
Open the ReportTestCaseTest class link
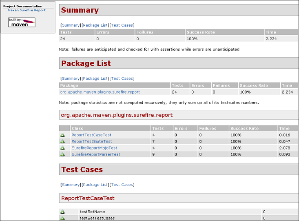91,135
